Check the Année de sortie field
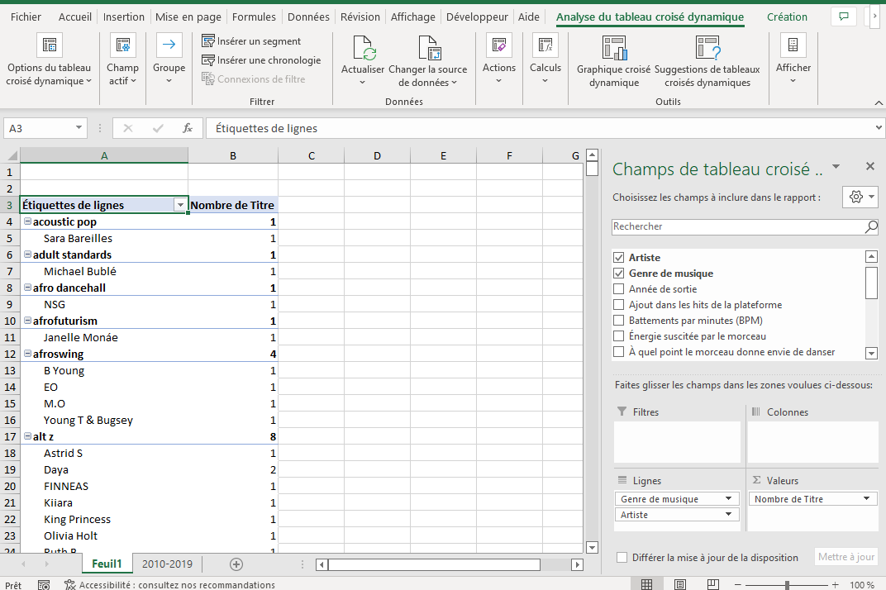This screenshot has height=590, width=886. coord(619,289)
